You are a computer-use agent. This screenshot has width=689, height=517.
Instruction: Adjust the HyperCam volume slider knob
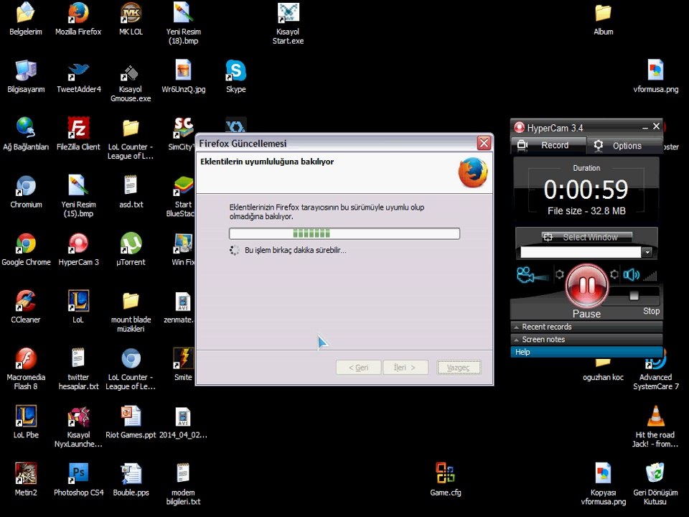coord(634,295)
